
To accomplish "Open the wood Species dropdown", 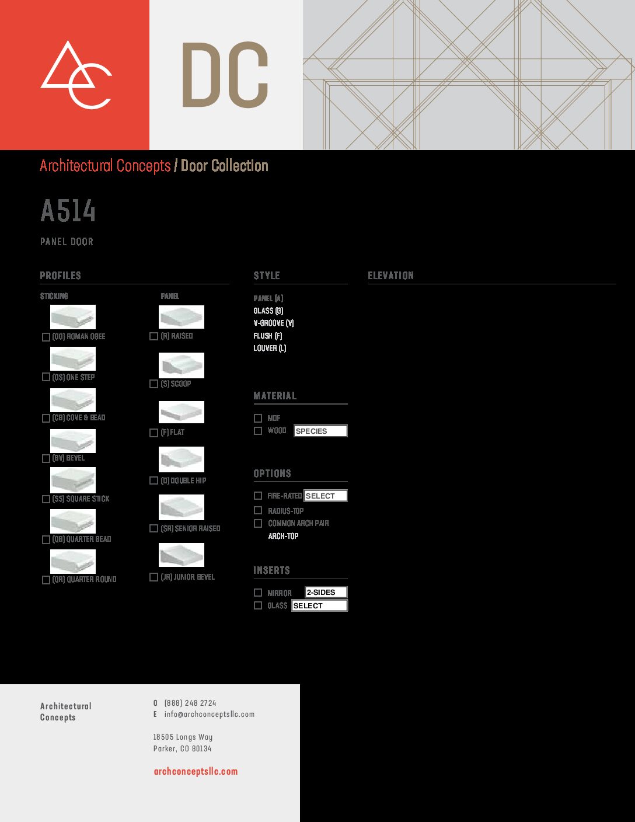I will [x=320, y=431].
